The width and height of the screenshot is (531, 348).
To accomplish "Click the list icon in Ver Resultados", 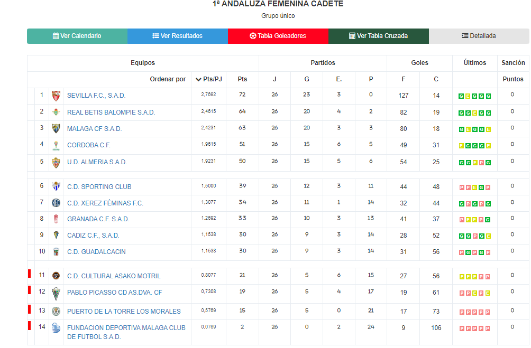I will click(x=155, y=36).
